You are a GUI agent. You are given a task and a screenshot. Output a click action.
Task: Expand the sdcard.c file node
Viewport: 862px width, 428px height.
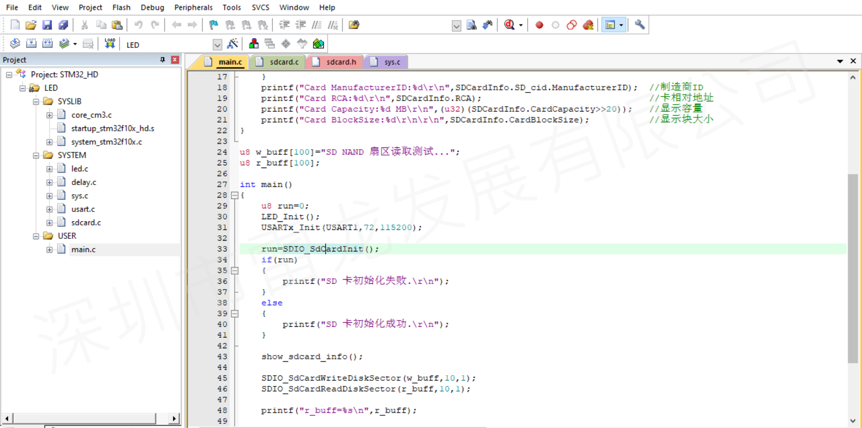tap(49, 223)
